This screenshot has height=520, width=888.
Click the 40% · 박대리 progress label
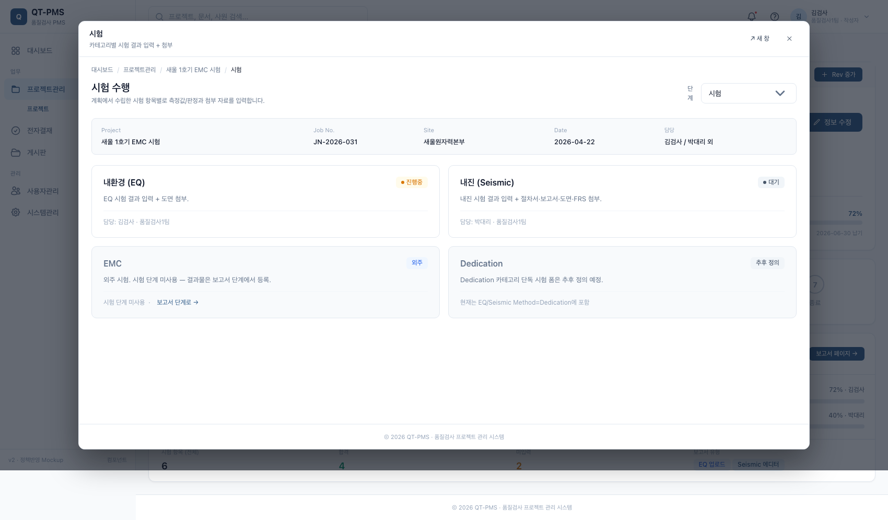pyautogui.click(x=847, y=415)
